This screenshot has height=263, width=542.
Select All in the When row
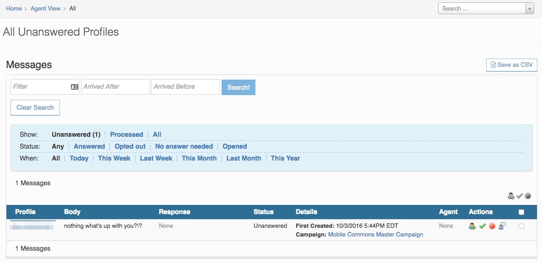point(56,158)
